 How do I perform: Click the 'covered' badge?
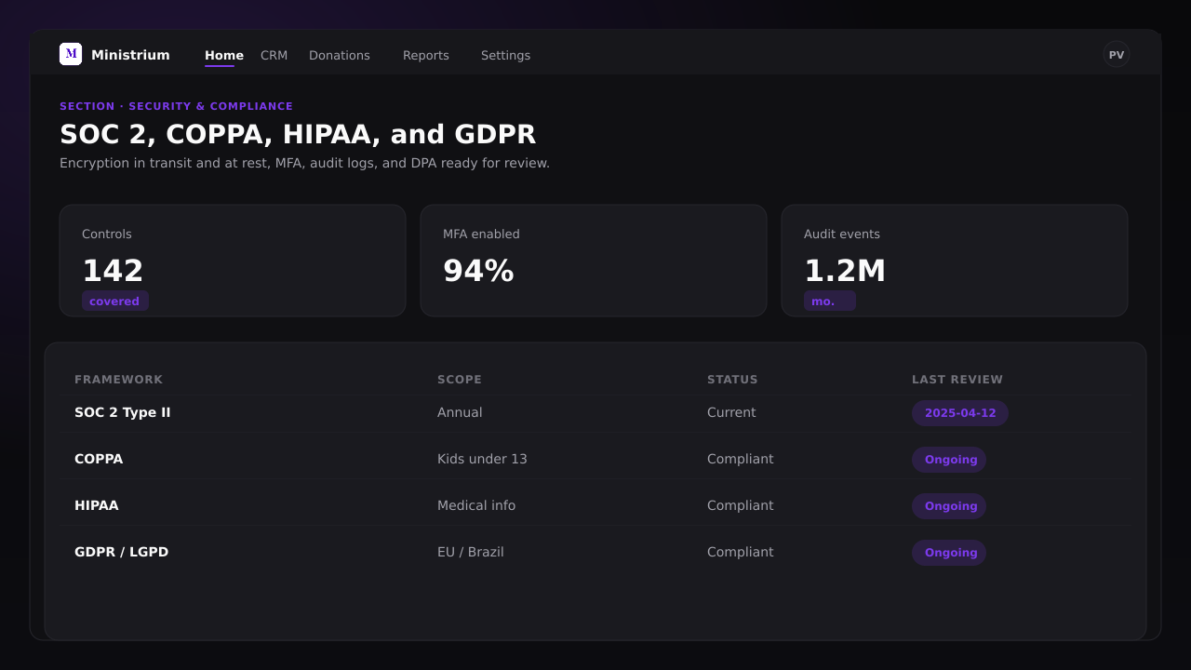tap(115, 301)
